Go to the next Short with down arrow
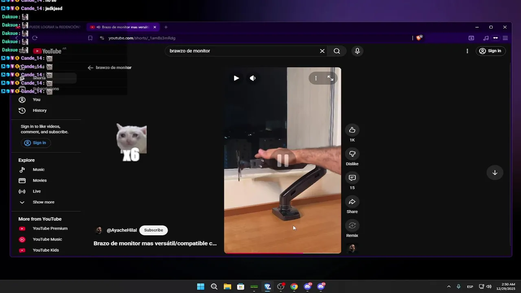 pyautogui.click(x=495, y=173)
